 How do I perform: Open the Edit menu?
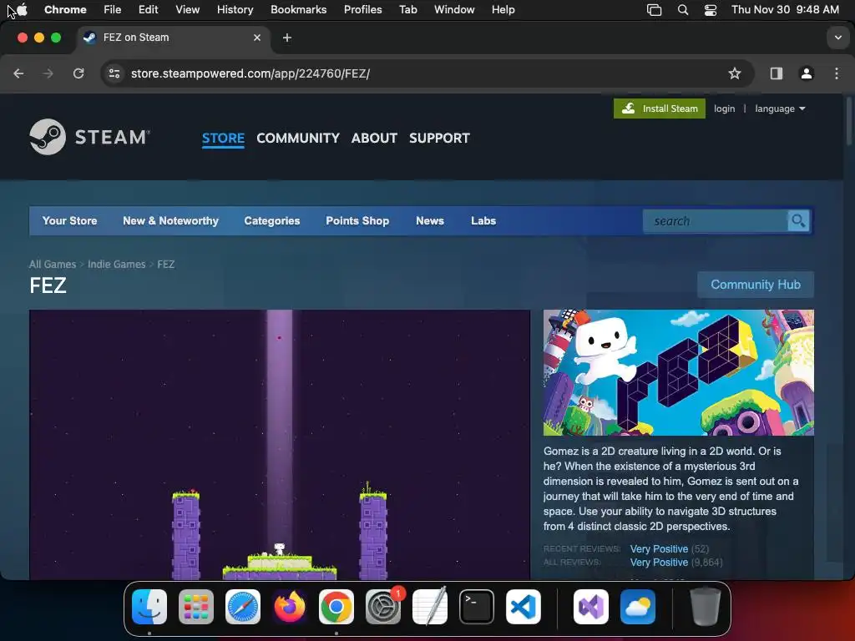pyautogui.click(x=149, y=10)
